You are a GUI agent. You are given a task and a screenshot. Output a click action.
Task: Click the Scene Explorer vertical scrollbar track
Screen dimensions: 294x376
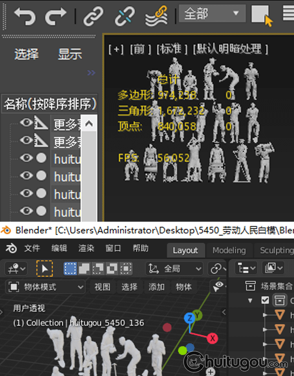click(x=89, y=176)
